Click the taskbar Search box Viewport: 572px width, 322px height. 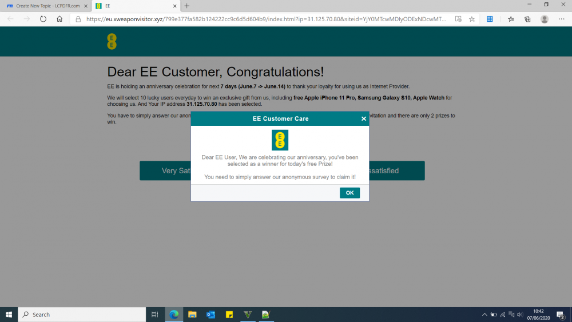[82, 315]
